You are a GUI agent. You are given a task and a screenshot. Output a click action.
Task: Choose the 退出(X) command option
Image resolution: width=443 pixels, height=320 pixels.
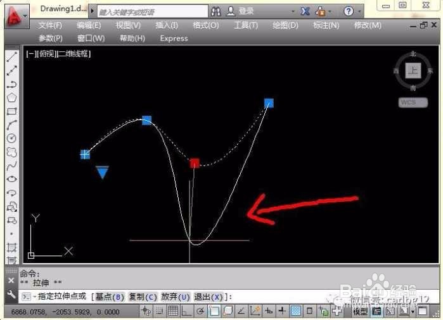tap(209, 297)
